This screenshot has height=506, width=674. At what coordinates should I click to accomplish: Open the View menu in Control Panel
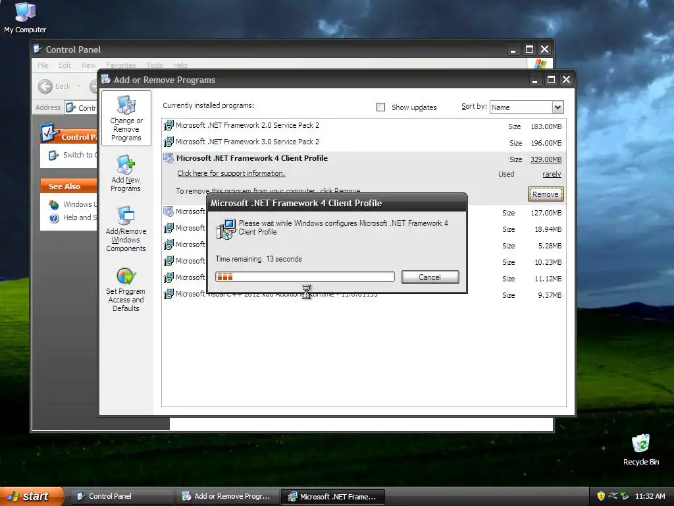88,65
